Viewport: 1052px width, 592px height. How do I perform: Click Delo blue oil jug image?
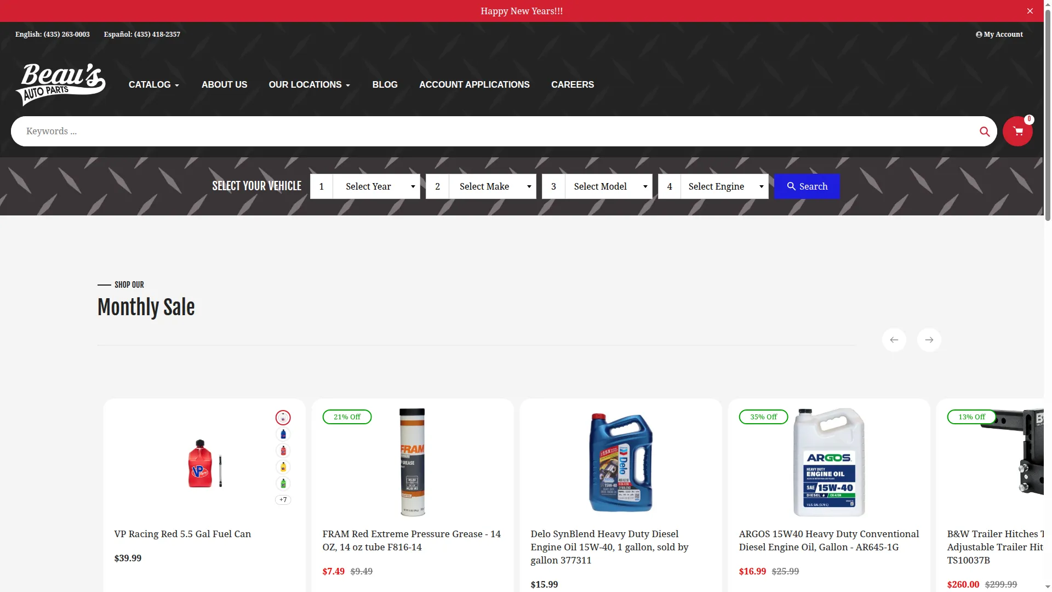(x=620, y=462)
